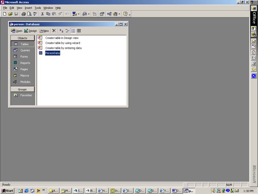Expand Quick Launch overflow chevron
The width and height of the screenshot is (258, 194).
tap(44, 190)
